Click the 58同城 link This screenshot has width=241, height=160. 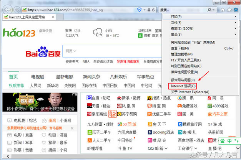pos(127,124)
